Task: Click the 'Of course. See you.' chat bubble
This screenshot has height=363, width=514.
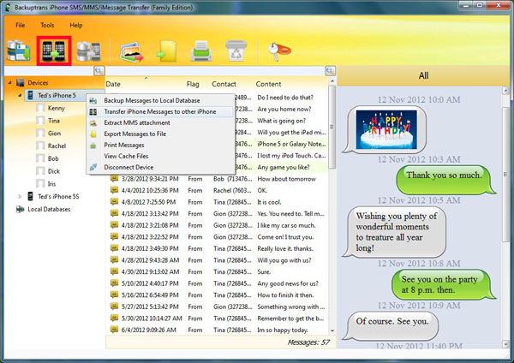Action: [x=390, y=325]
